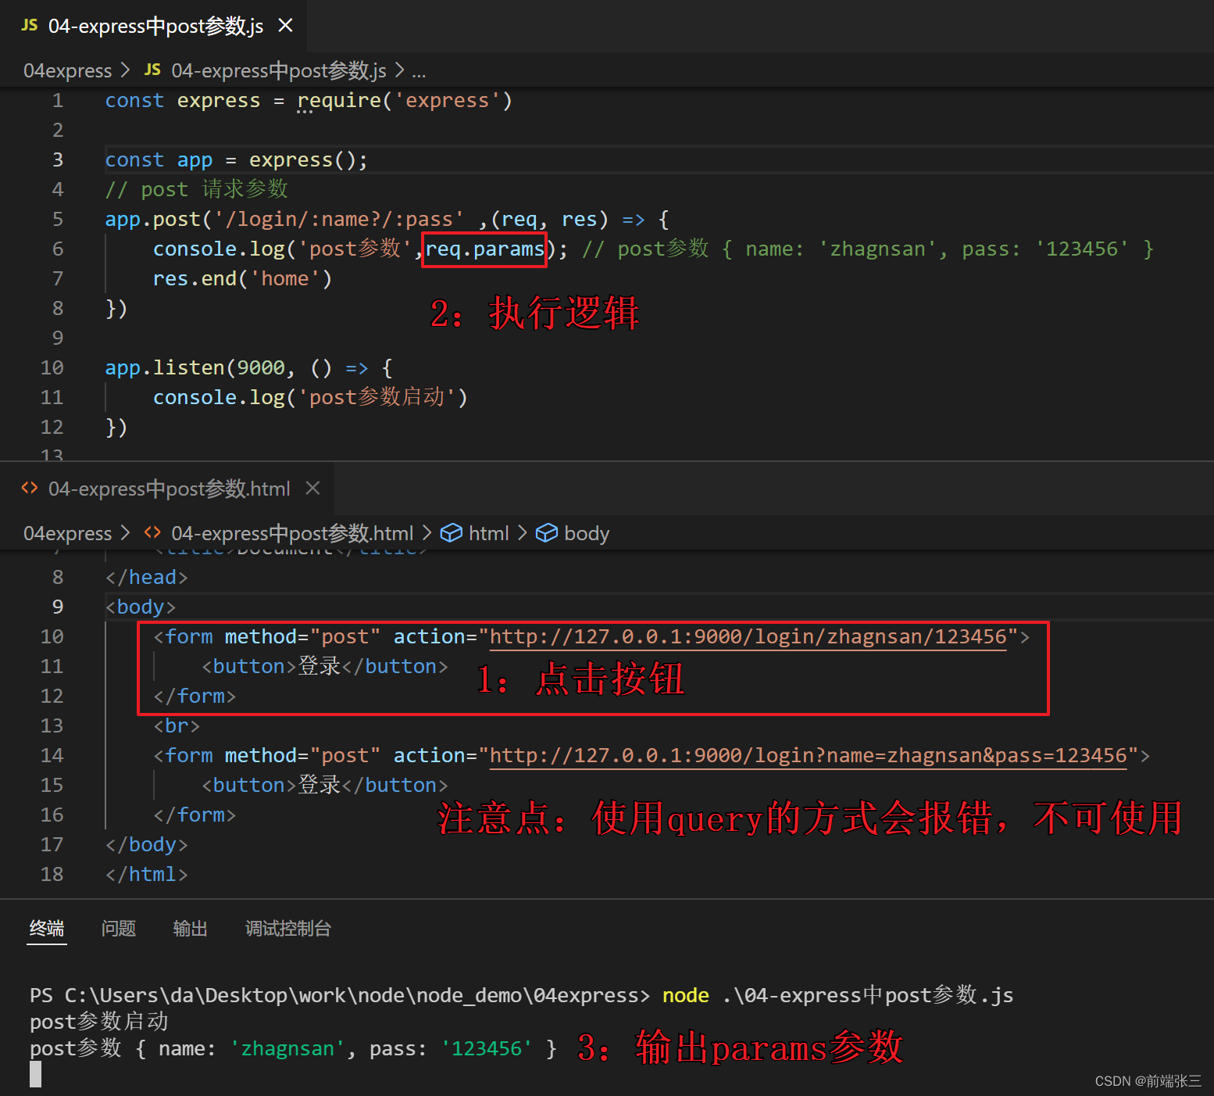Click the 04-express中post参数.html breadcrumb item
This screenshot has height=1096, width=1214.
pyautogui.click(x=292, y=534)
